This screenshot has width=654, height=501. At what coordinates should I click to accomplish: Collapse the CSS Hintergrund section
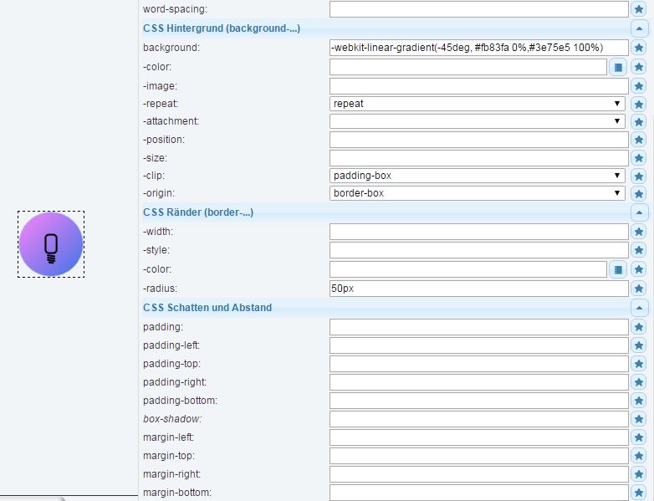click(x=639, y=28)
